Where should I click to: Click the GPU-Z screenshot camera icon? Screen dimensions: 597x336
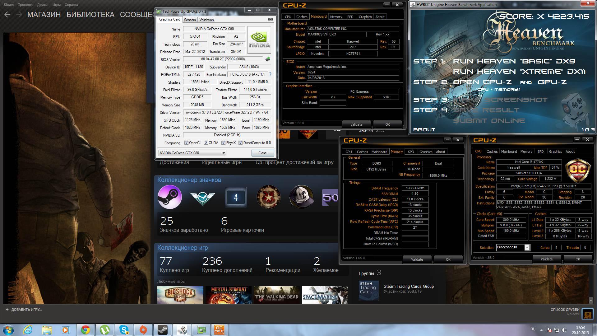tap(271, 19)
